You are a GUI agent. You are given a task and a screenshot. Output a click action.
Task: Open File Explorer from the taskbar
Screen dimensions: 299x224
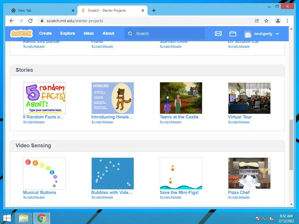click(23, 218)
